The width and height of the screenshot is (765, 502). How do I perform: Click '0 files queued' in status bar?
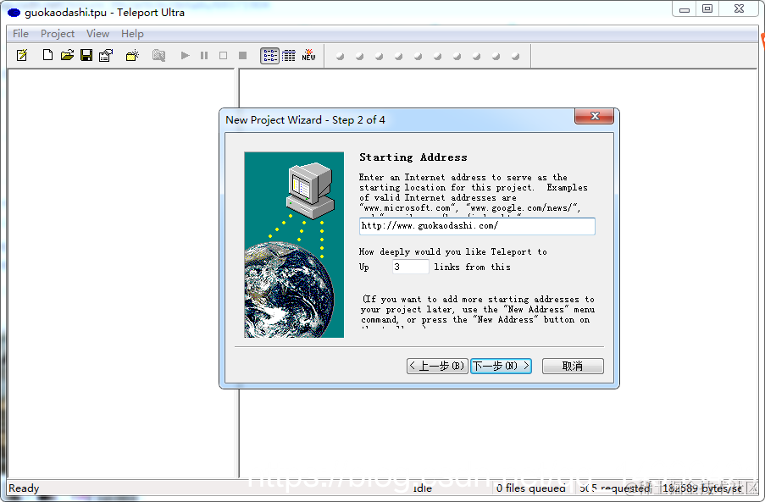[531, 488]
